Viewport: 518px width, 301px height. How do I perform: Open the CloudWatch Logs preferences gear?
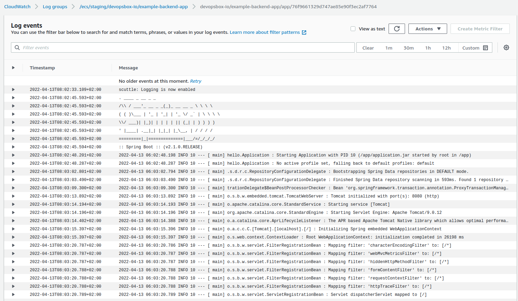pyautogui.click(x=506, y=47)
